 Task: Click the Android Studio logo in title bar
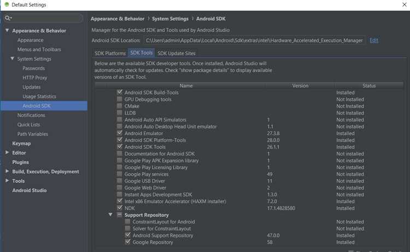point(7,4)
